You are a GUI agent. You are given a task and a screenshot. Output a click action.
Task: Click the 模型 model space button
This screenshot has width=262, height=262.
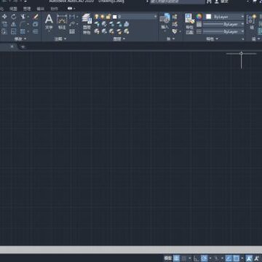pos(167,258)
